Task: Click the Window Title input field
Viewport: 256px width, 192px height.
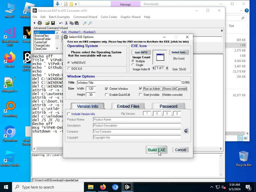Action: pos(129,82)
